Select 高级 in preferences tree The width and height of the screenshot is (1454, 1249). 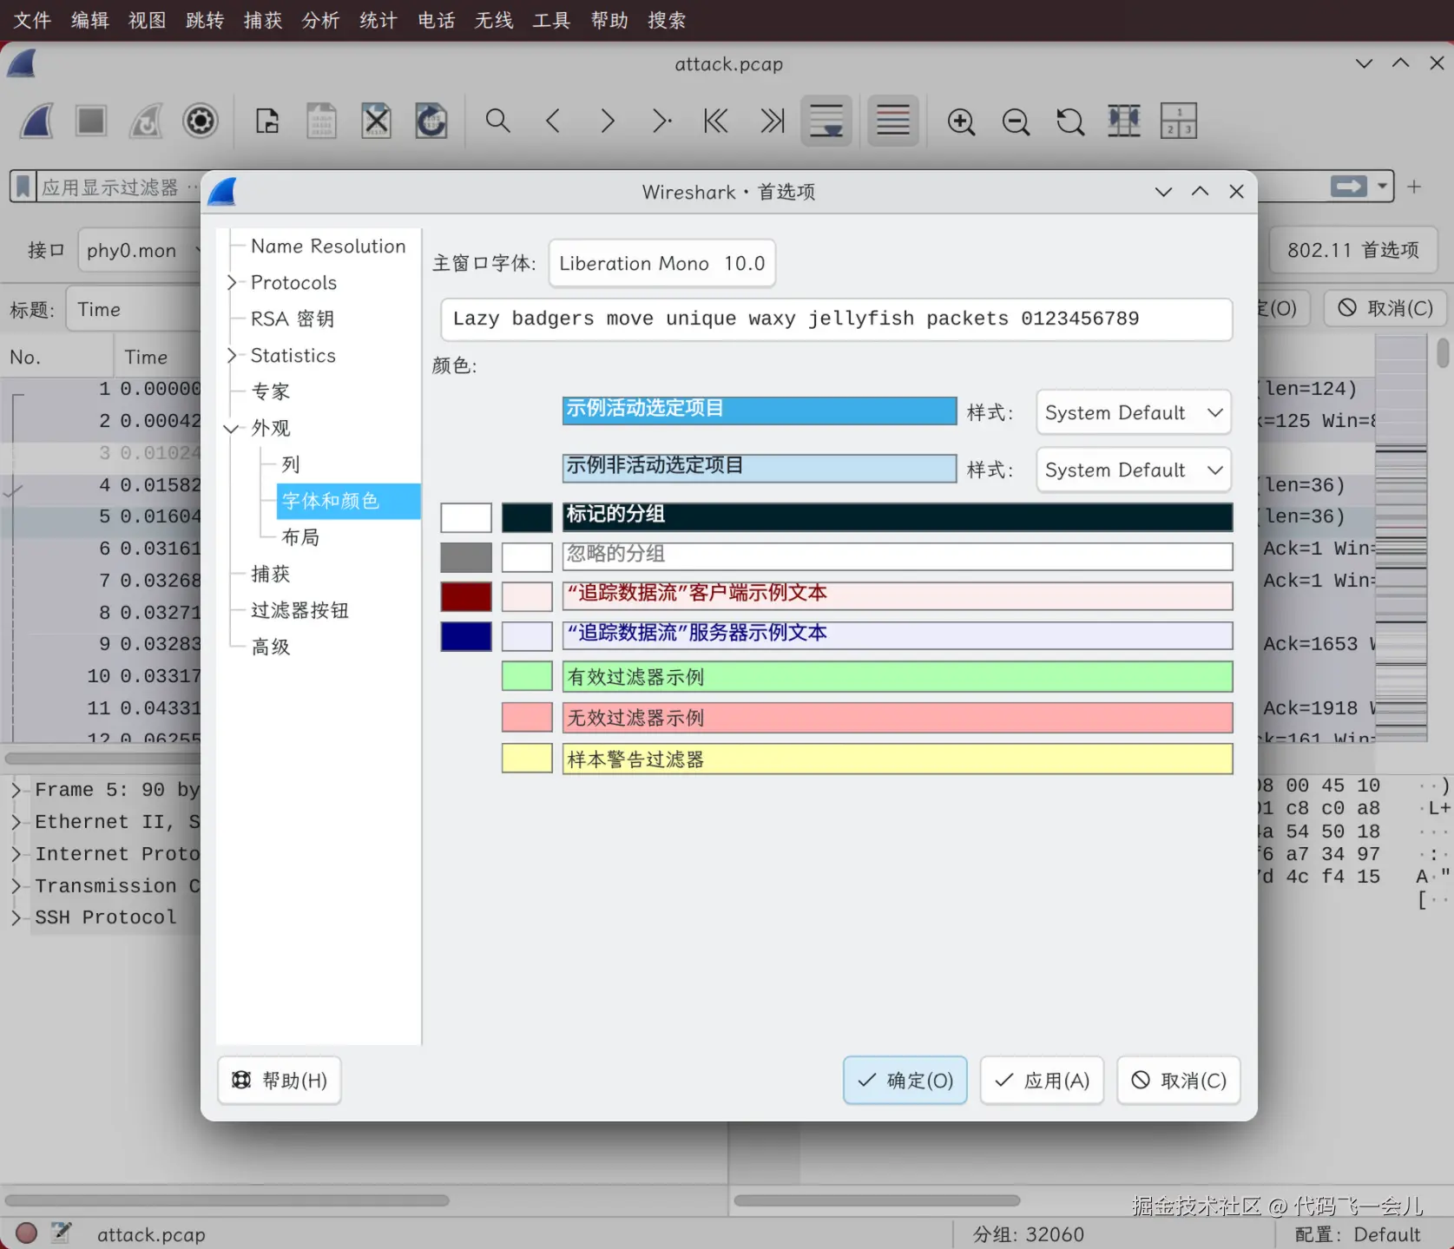(271, 648)
